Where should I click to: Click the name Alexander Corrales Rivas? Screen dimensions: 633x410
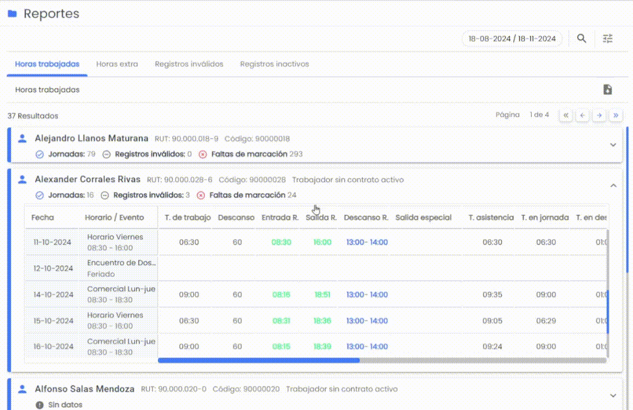[x=88, y=179]
